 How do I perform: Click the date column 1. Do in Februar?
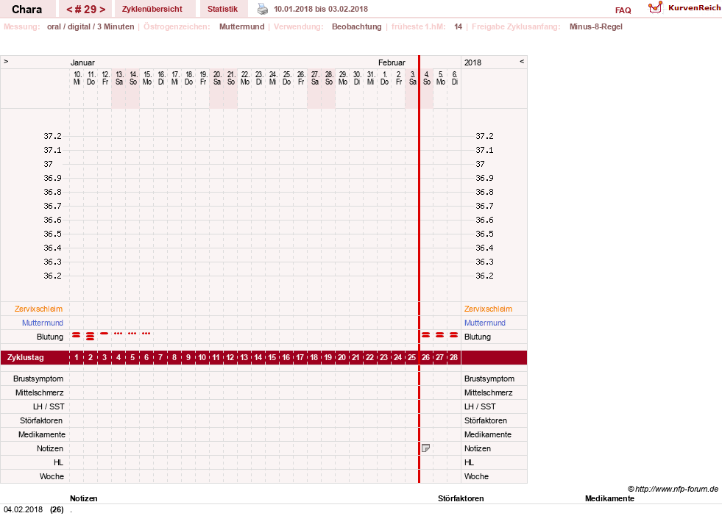pyautogui.click(x=384, y=78)
